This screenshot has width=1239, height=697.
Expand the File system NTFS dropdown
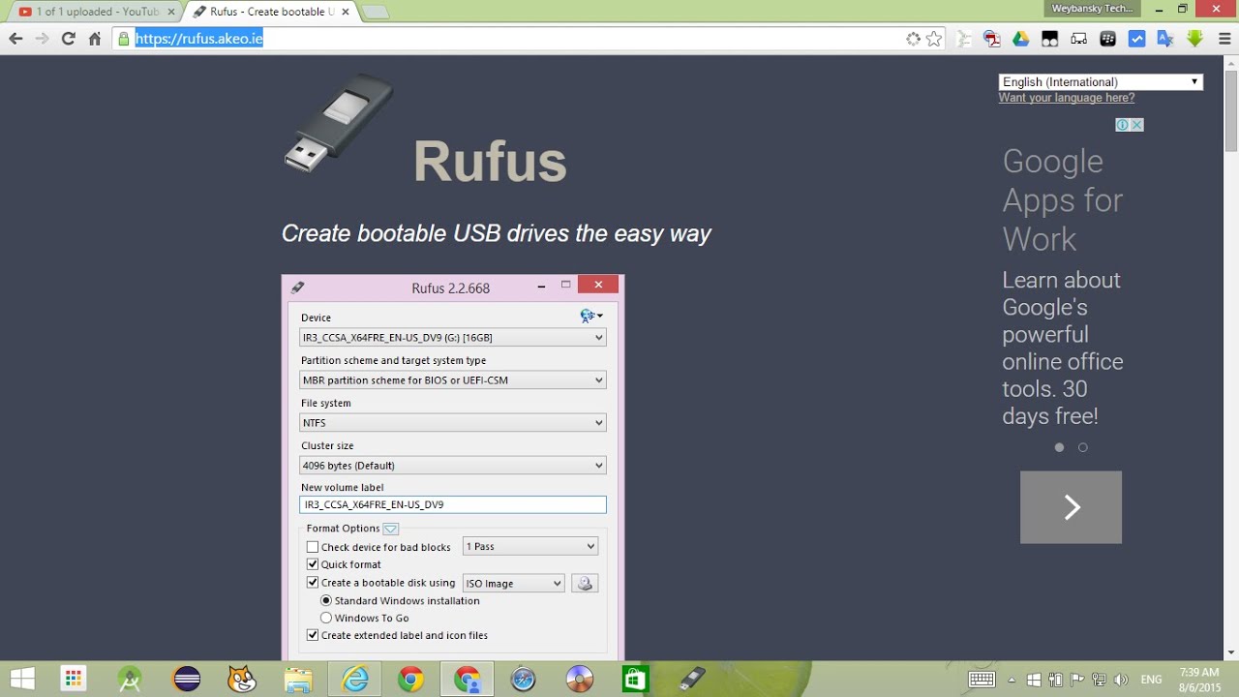pyautogui.click(x=453, y=422)
